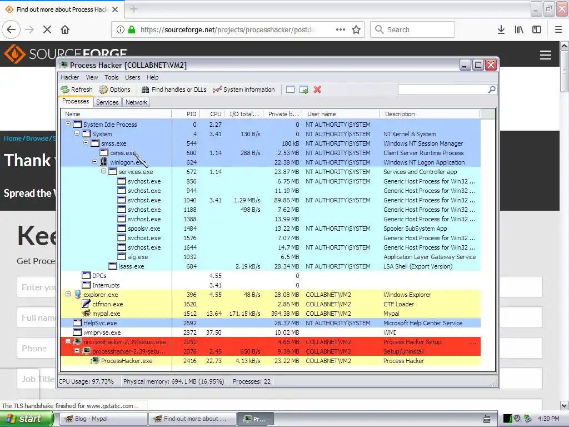Click the Find window toolbar icon
Viewport: 569px width, 427px height.
pyautogui.click(x=290, y=90)
